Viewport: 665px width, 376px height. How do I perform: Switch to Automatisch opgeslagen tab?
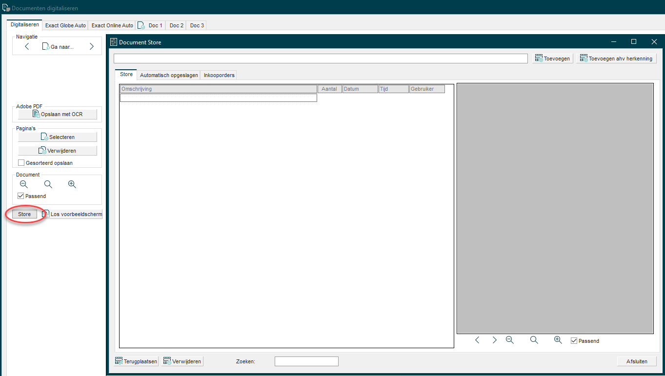point(169,75)
